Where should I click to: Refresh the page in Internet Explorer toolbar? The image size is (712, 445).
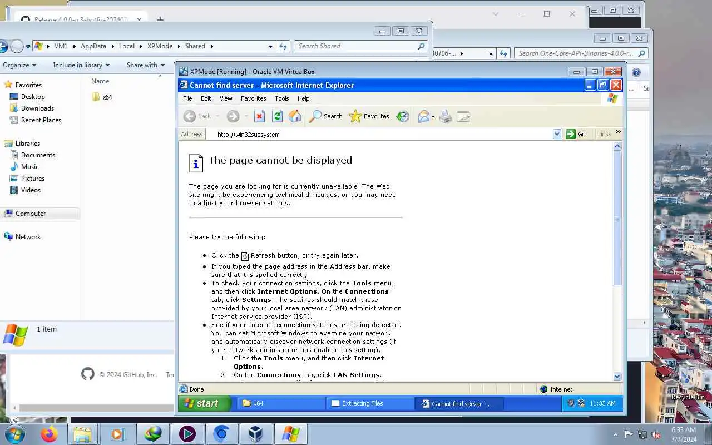click(x=277, y=116)
